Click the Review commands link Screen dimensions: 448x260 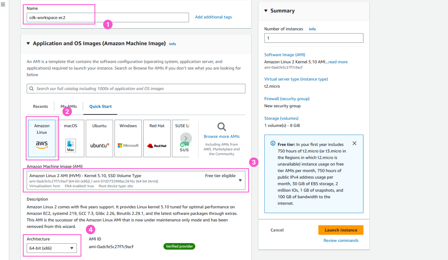(341, 241)
